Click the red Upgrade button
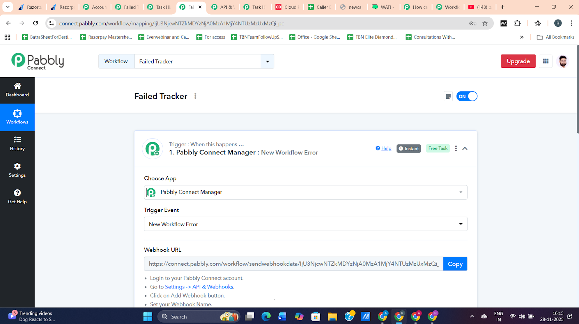This screenshot has width=579, height=324. tap(518, 61)
